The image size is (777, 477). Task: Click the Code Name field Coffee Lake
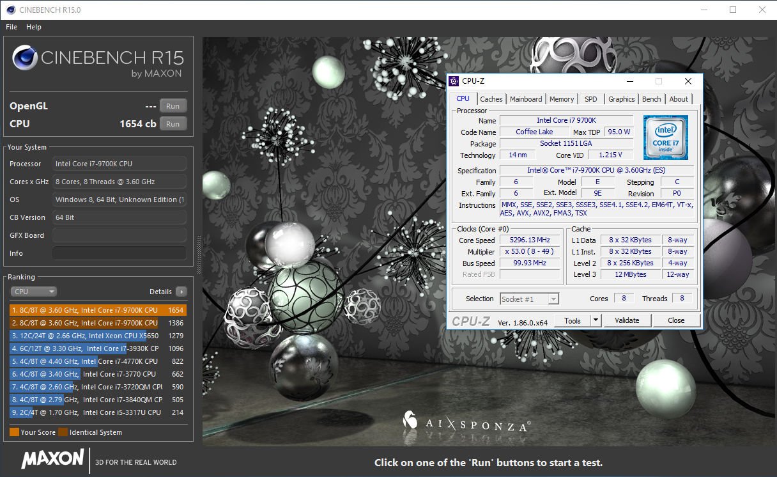click(x=534, y=132)
